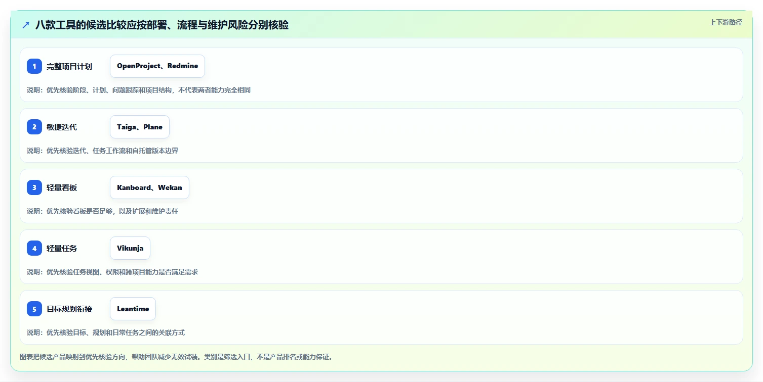Click the OpenProject、Redmine chip
Viewport: 763px width, 382px height.
[x=157, y=66]
